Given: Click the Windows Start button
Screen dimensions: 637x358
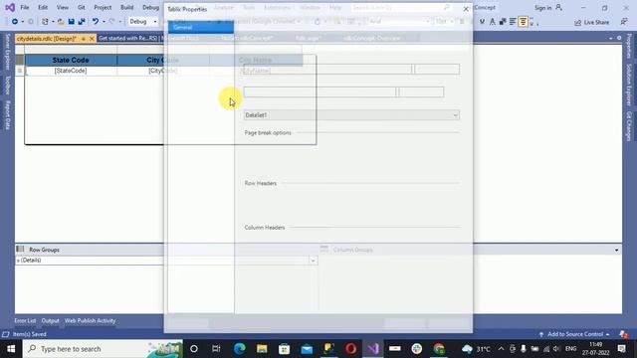Looking at the screenshot, I should coord(11,349).
